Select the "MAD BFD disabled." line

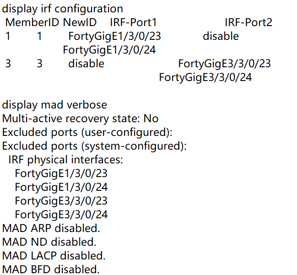[51, 269]
